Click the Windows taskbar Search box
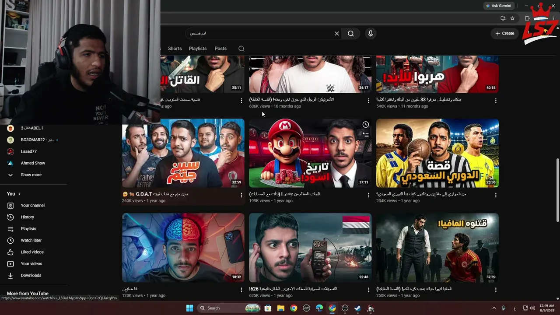Viewport: 560px width, 315px height. pos(229,308)
